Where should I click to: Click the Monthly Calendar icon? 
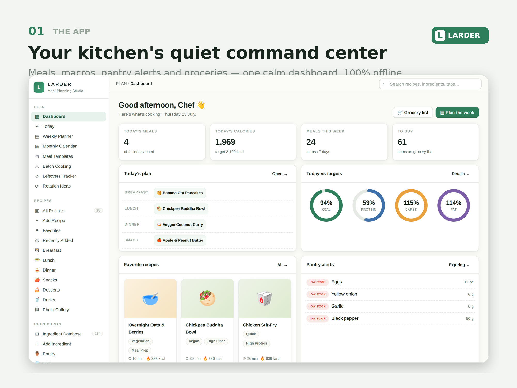point(37,146)
